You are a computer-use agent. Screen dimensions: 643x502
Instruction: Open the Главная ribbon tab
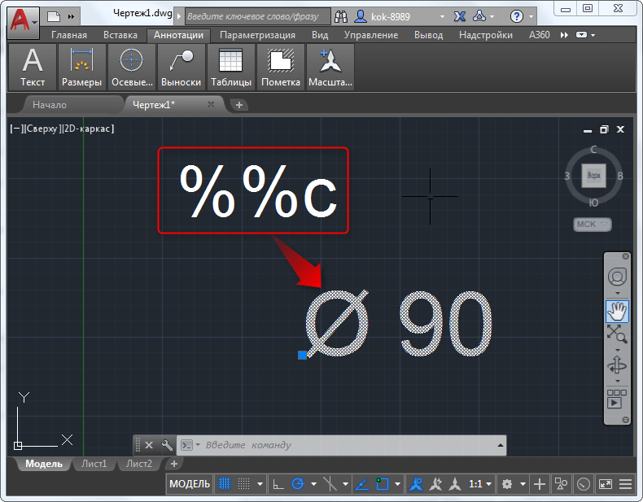pyautogui.click(x=69, y=35)
